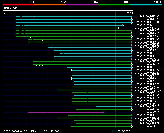Select the UniRef100_C5YRS9 label

coord(147,87)
